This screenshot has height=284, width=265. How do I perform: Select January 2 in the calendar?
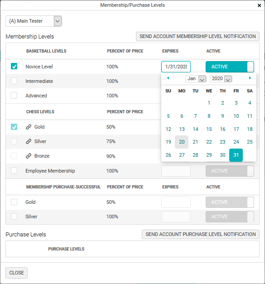222,103
